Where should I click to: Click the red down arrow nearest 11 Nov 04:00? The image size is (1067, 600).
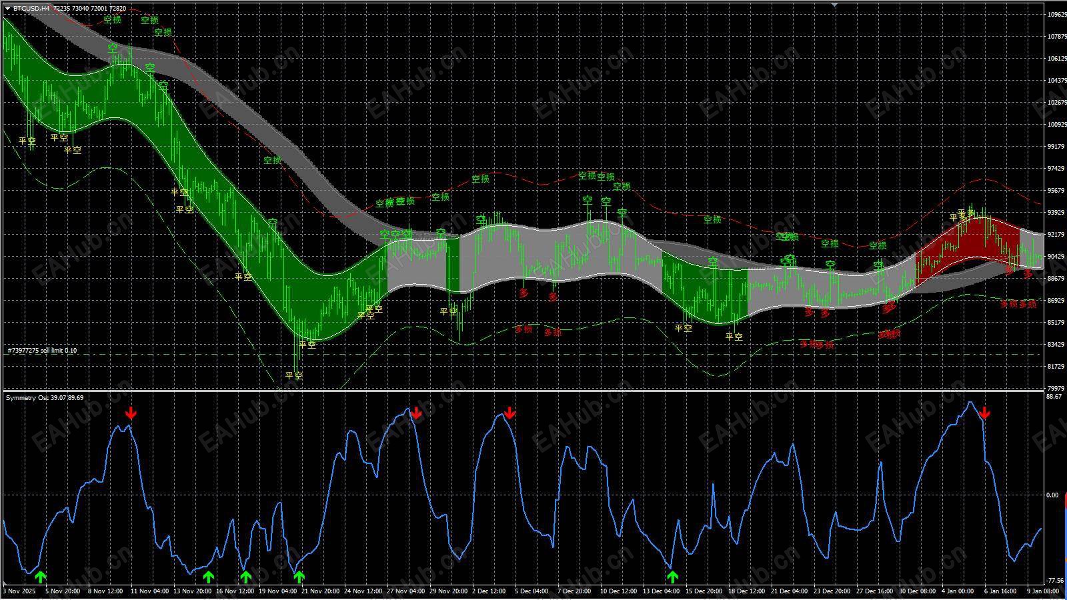point(131,413)
